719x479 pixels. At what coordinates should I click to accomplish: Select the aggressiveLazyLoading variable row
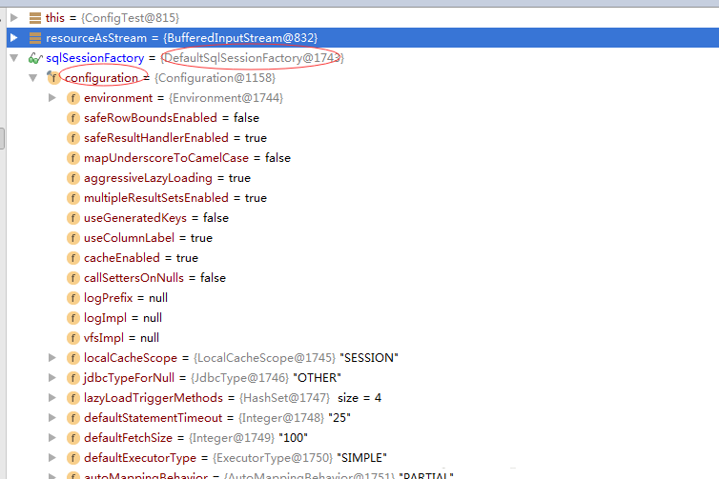click(x=167, y=178)
